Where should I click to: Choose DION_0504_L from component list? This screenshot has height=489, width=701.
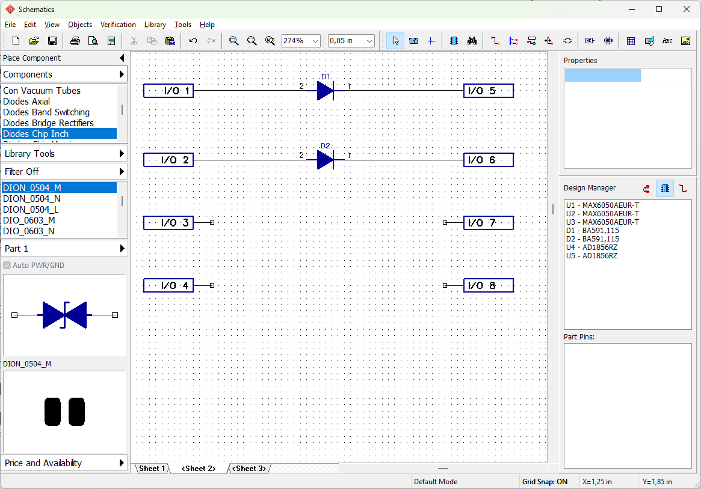click(x=59, y=210)
